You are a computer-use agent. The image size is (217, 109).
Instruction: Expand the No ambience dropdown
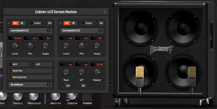(x=30, y=85)
